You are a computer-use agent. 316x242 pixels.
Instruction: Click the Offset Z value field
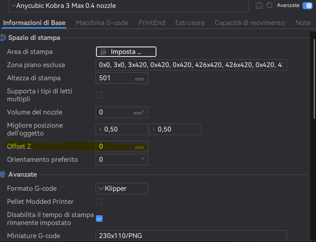(122, 146)
